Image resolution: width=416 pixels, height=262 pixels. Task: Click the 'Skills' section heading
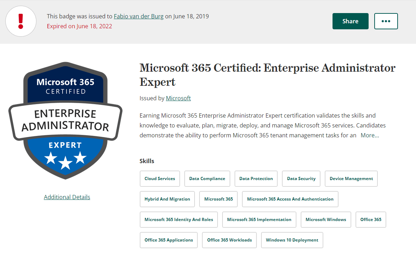[x=147, y=161]
